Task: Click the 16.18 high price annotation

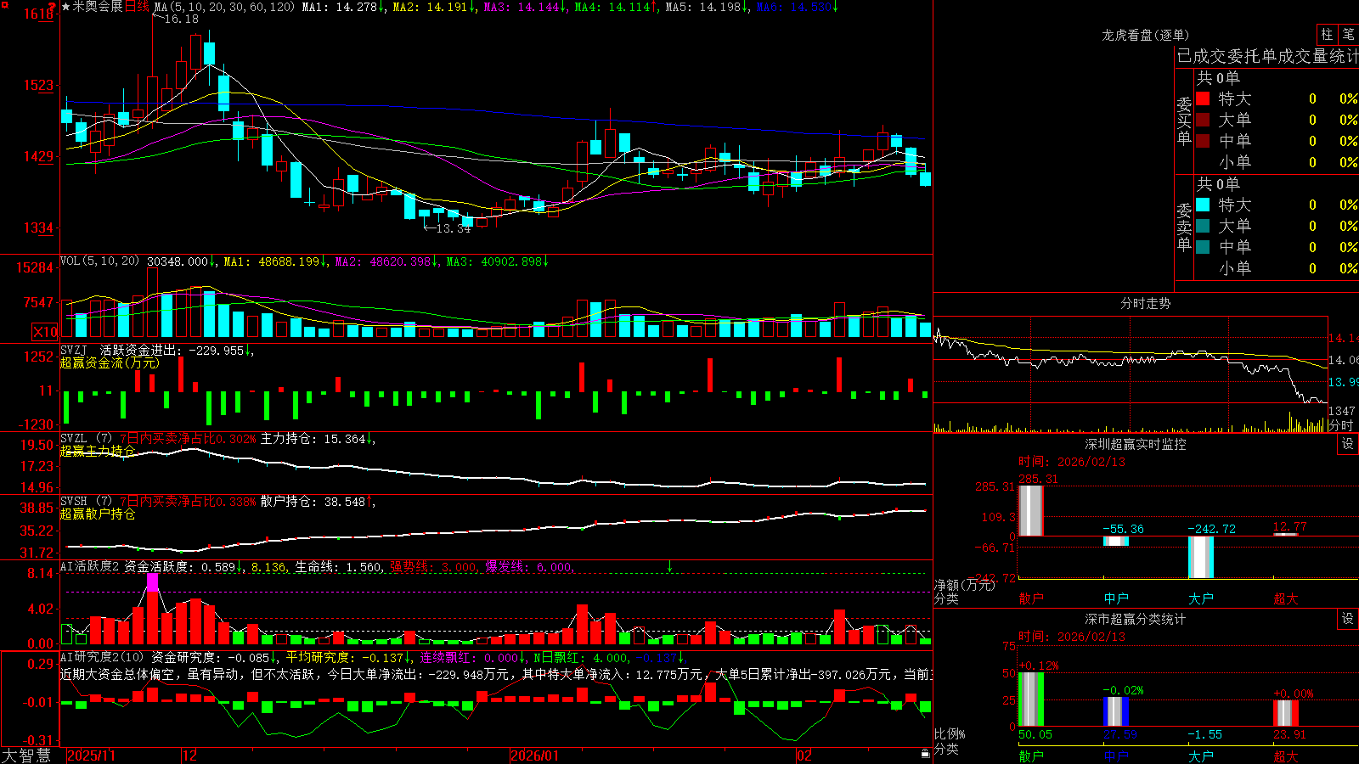Action: (x=181, y=19)
